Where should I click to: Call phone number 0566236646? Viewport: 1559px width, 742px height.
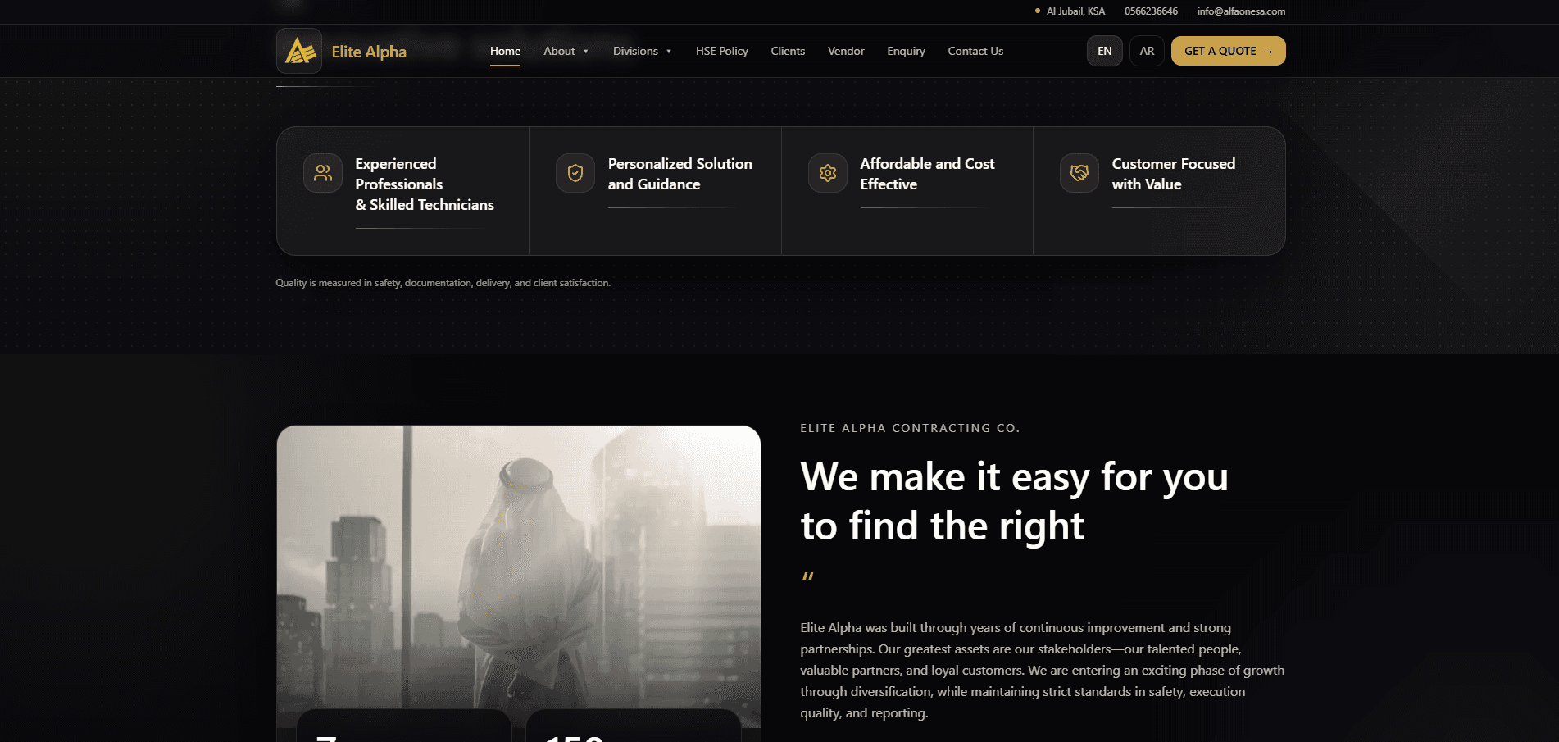coord(1151,11)
